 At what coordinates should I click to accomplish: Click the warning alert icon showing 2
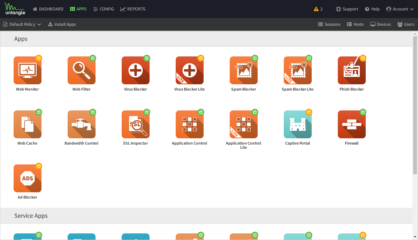tap(318, 9)
